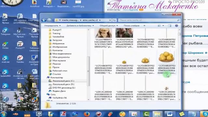The height and width of the screenshot is (117, 208).
Task: Click the refresh button beside address bar
Action: tap(114, 20)
